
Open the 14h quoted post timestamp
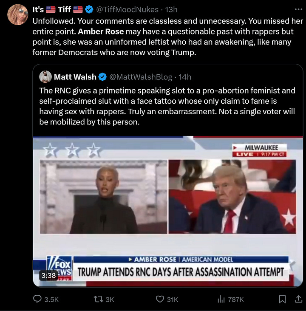click(x=185, y=77)
